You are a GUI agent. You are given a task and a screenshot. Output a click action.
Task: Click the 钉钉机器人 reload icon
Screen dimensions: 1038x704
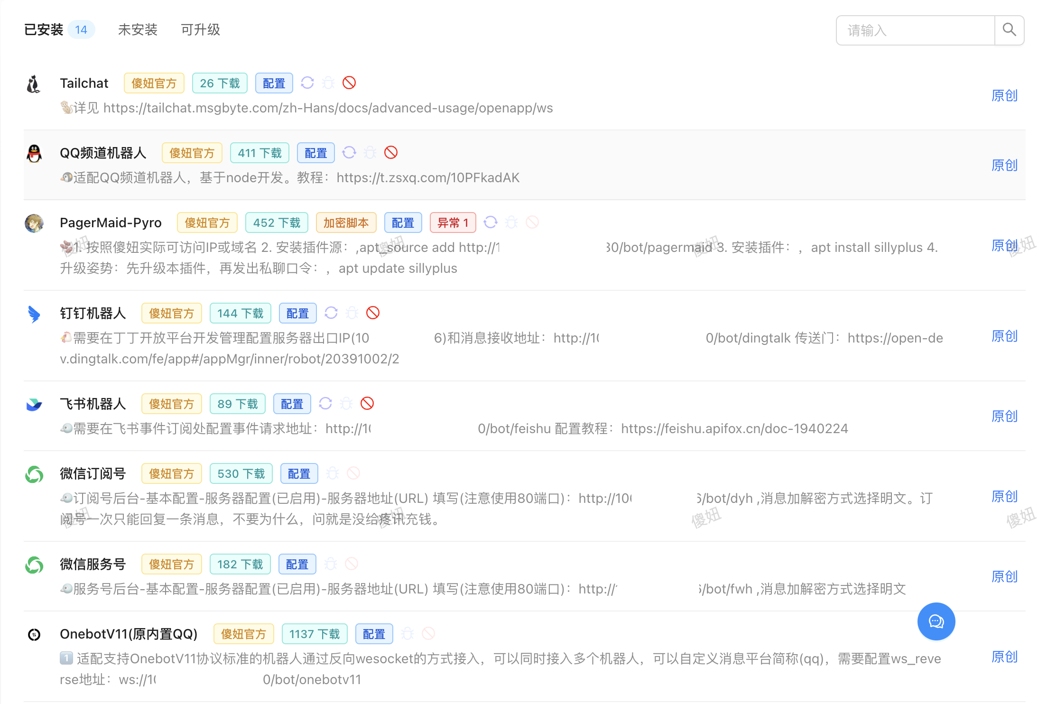click(x=331, y=313)
